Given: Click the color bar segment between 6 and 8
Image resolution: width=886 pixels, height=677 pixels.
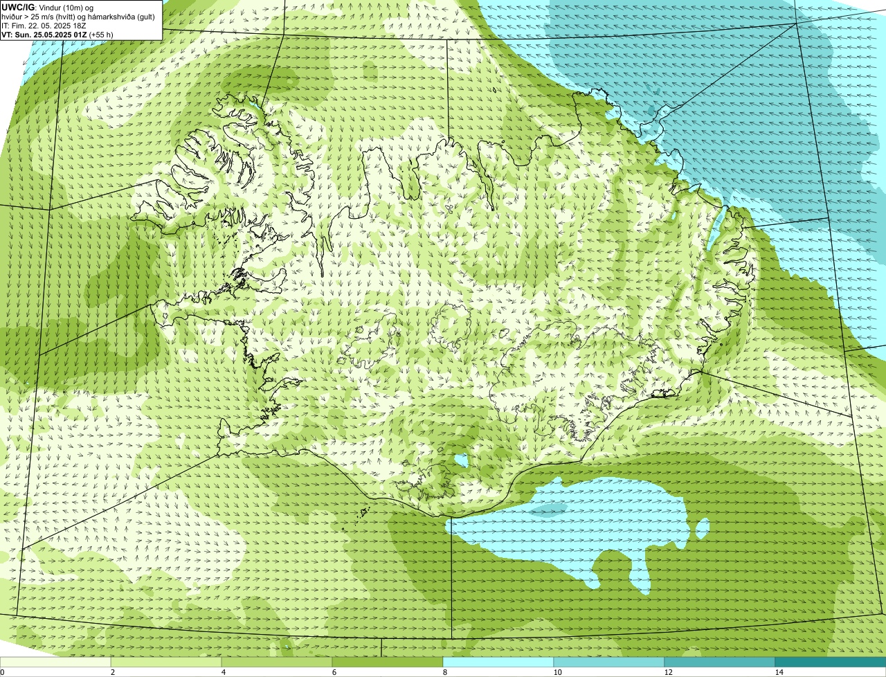Looking at the screenshot, I should [388, 662].
